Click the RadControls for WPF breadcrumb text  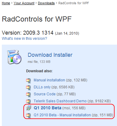pyautogui.click(x=74, y=3)
